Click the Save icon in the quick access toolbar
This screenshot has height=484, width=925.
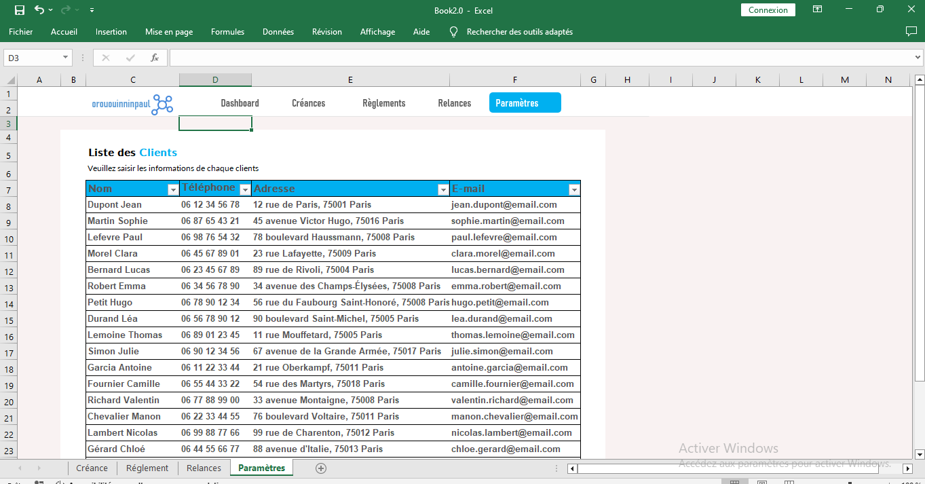coord(20,10)
